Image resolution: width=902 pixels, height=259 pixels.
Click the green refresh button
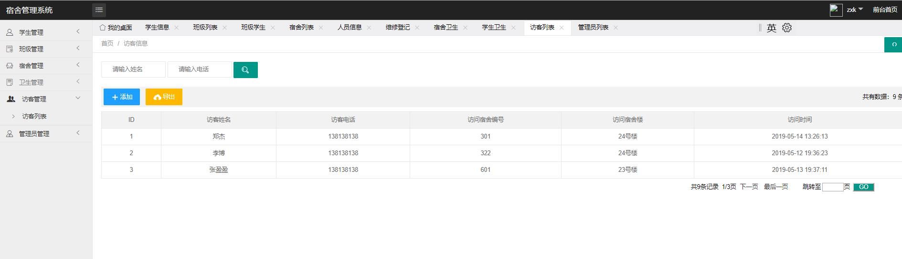coord(893,44)
